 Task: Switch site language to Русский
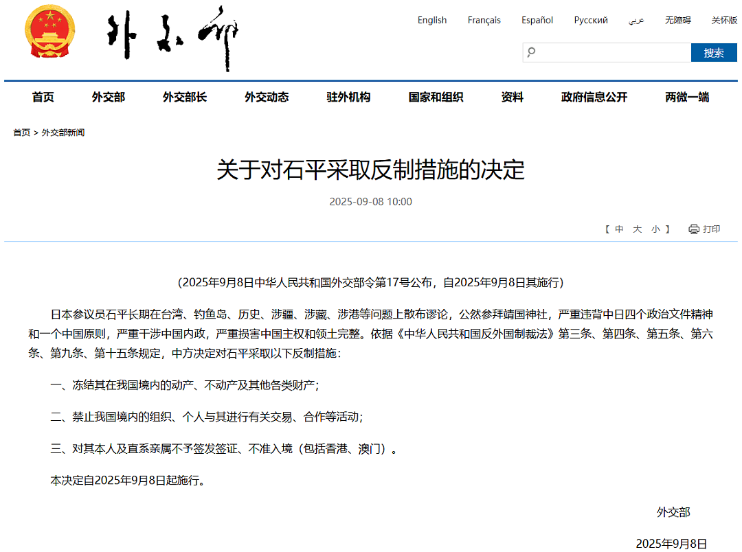591,20
